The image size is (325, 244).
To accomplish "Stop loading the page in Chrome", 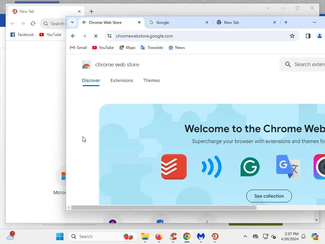I will click(x=96, y=36).
